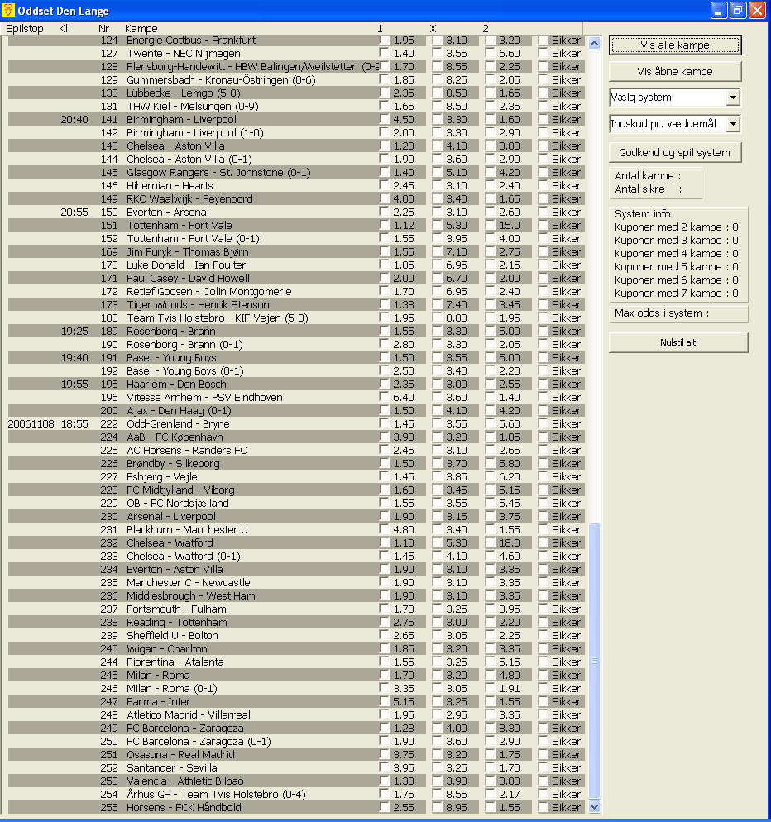Click Godkend og spil system button
This screenshot has height=822, width=771.
click(x=675, y=152)
